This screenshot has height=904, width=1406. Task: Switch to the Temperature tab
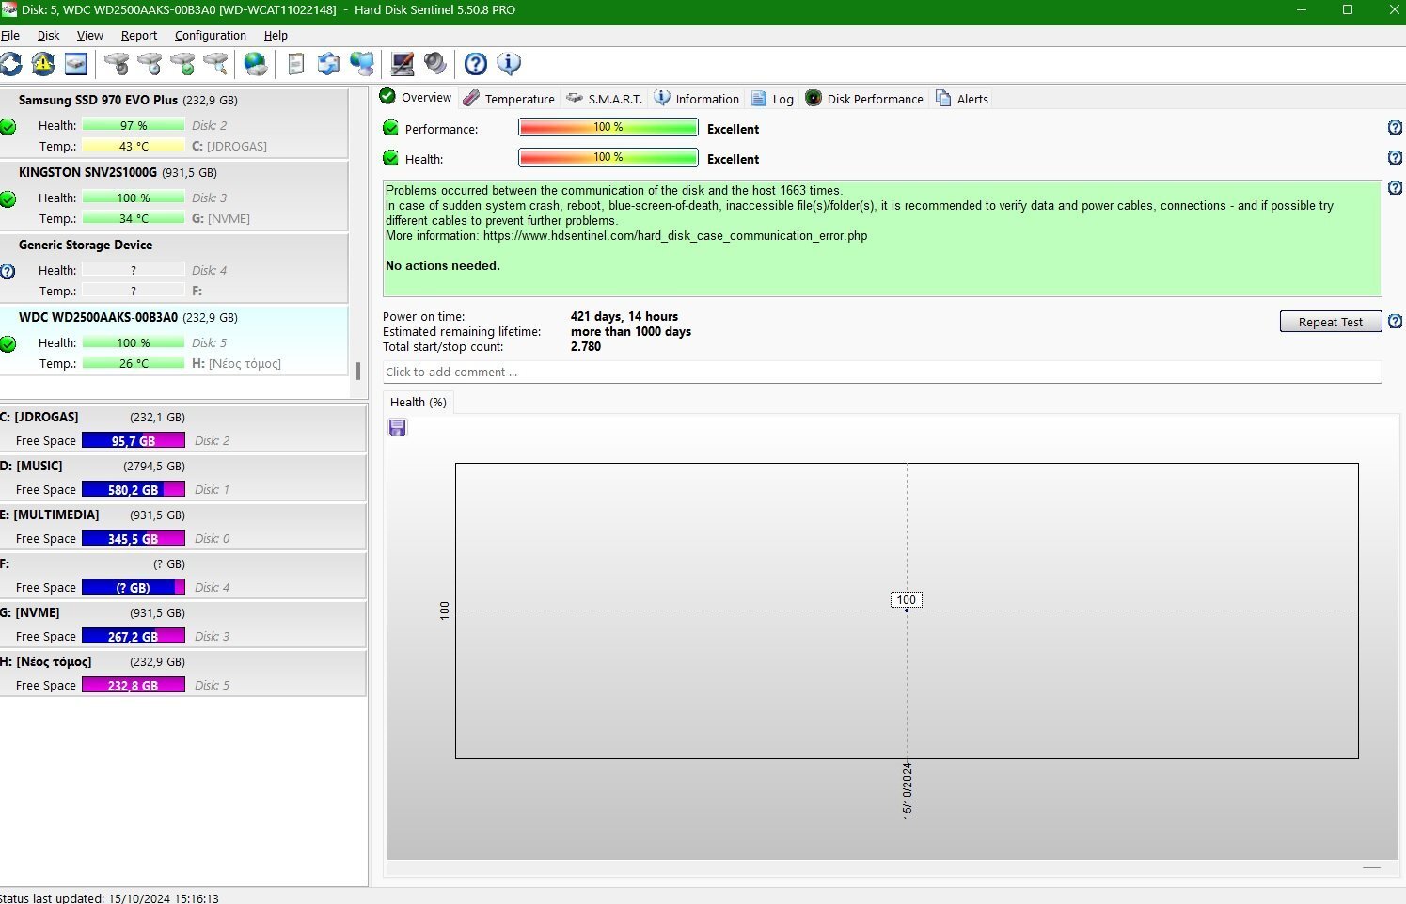click(x=509, y=99)
